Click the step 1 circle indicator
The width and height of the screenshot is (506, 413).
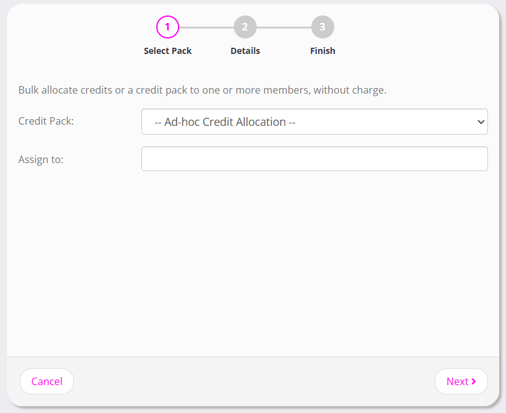point(167,27)
